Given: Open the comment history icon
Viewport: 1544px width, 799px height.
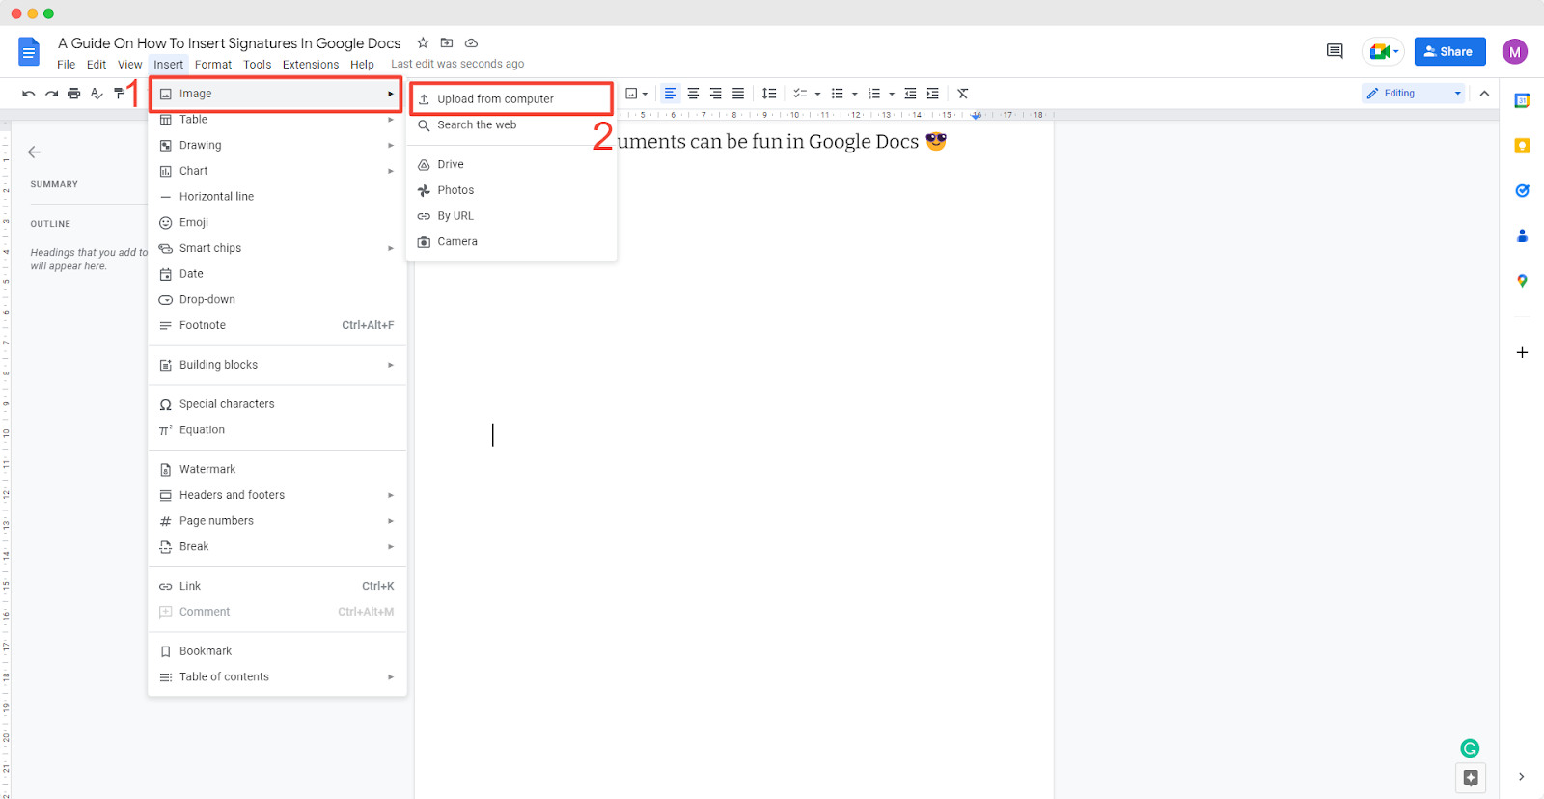Looking at the screenshot, I should coord(1335,51).
